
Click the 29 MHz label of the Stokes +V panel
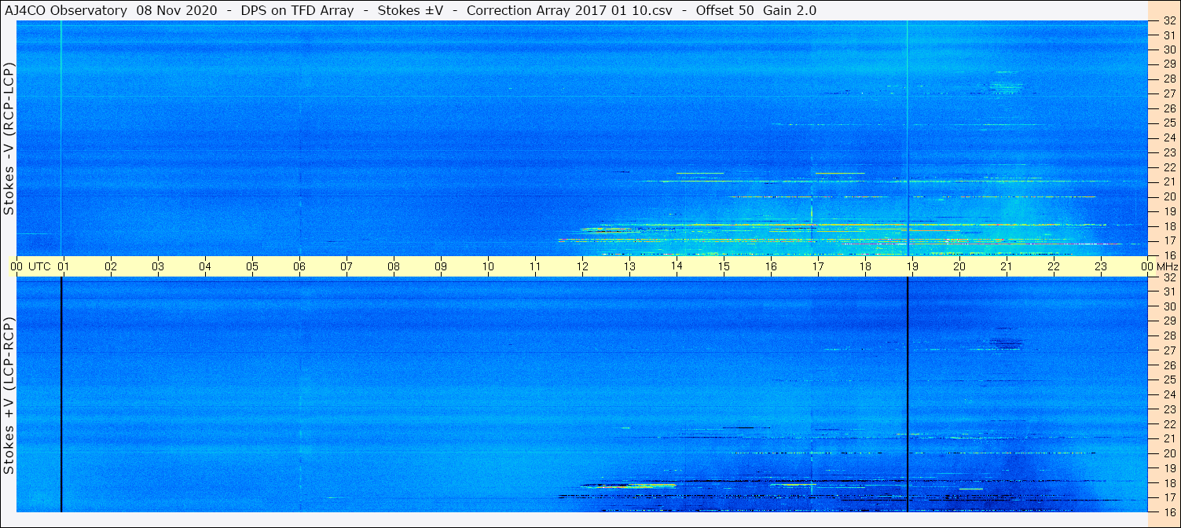click(x=1168, y=321)
